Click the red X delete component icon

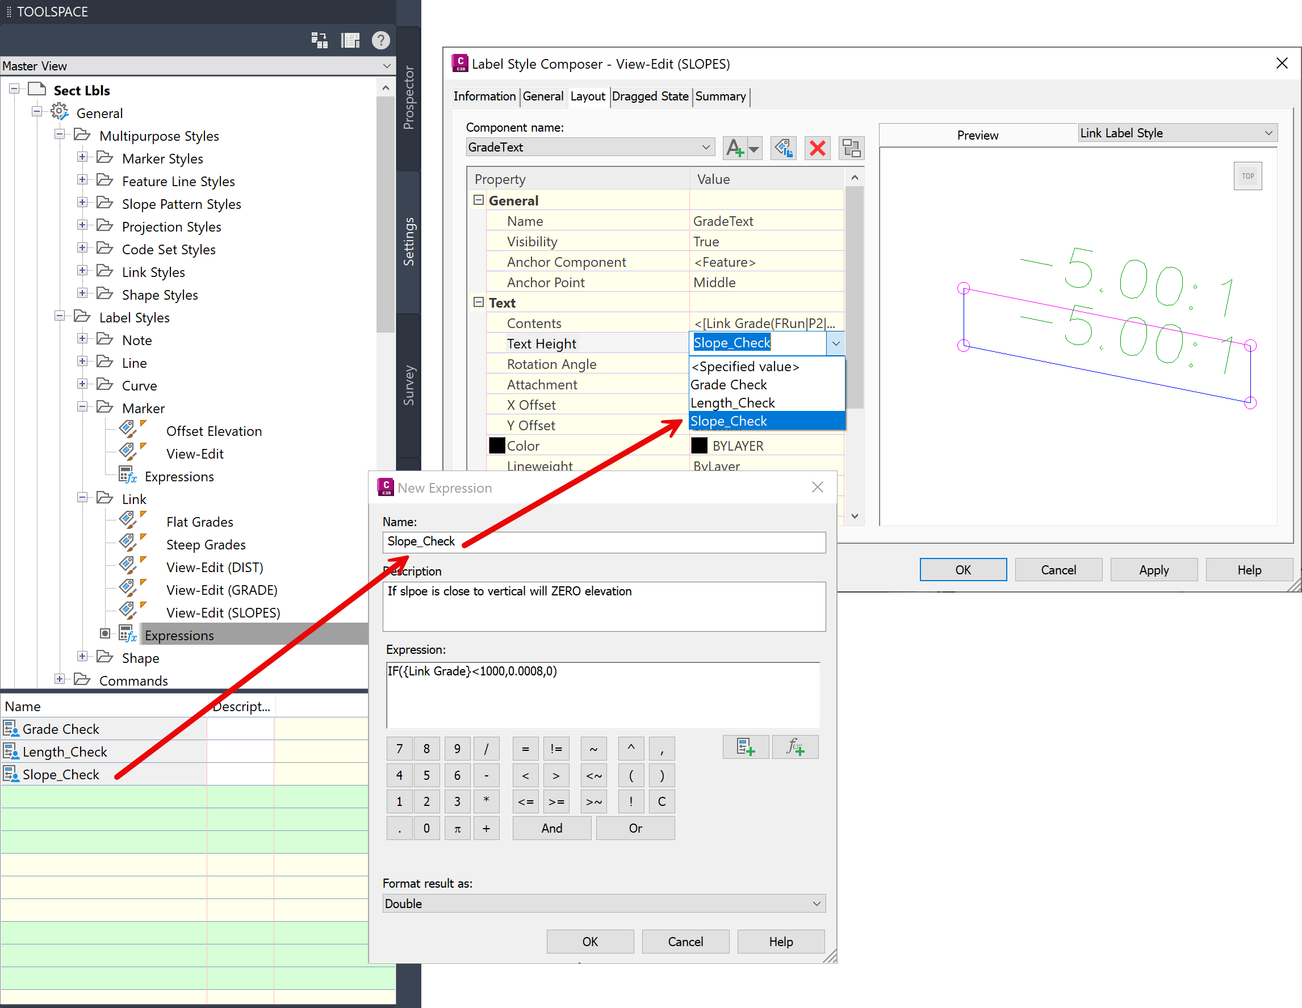click(x=817, y=148)
